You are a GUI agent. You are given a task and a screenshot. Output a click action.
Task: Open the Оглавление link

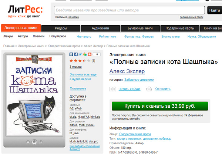pyautogui.click(x=78, y=88)
